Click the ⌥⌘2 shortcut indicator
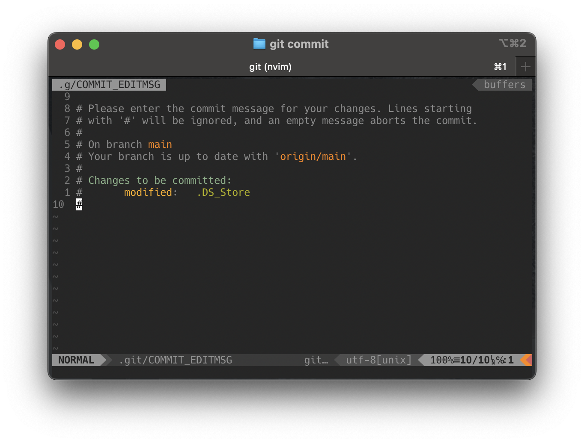Image resolution: width=584 pixels, height=443 pixels. 512,43
